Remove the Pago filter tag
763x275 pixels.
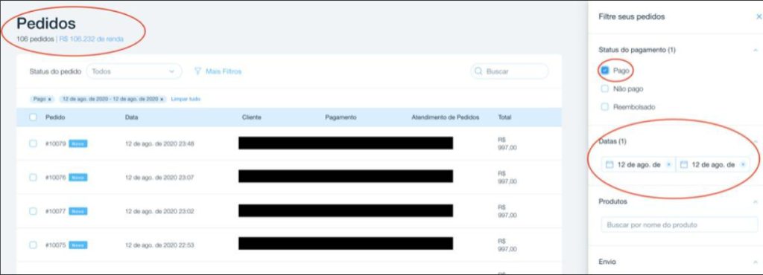click(50, 99)
